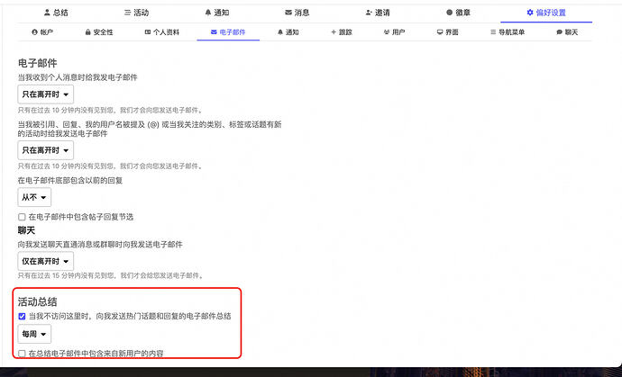The image size is (622, 377).
Task: Open the 仅在离开时 chat email dropdown
Action: click(45, 260)
